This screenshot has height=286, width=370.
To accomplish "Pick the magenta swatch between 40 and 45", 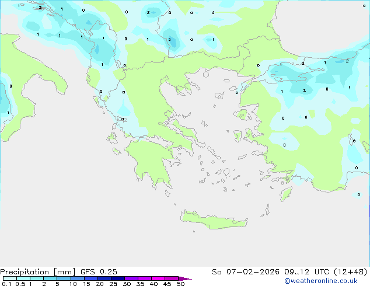I will click(158, 278).
